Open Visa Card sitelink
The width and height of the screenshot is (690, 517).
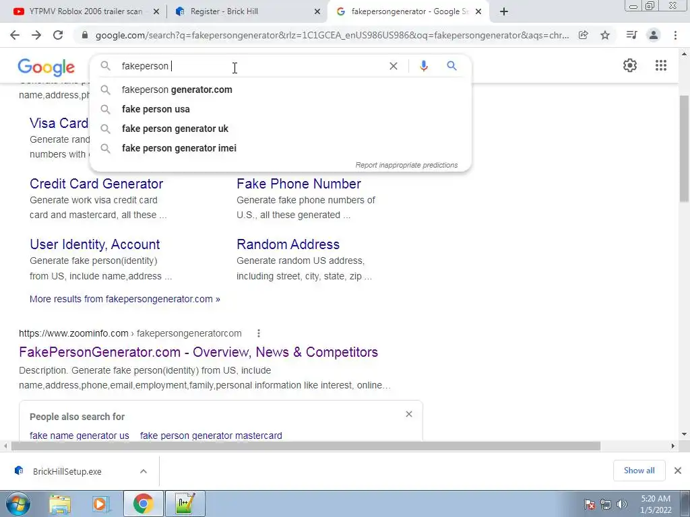tap(59, 123)
